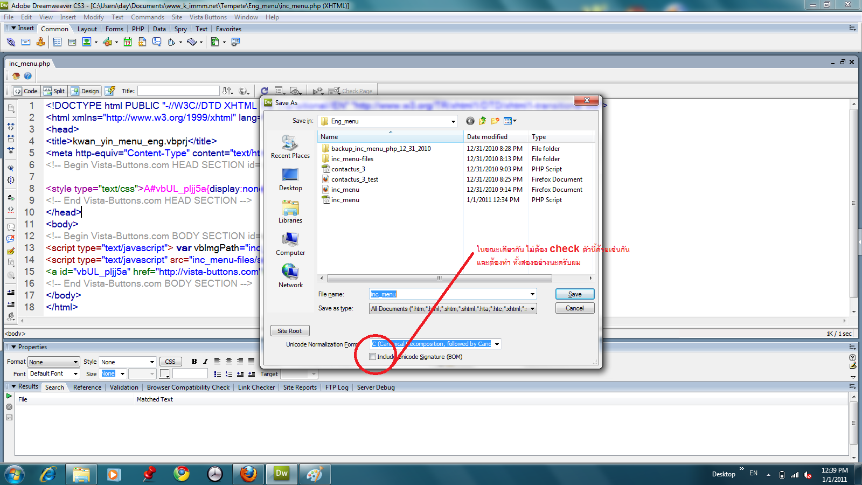
Task: Click the Libraries shortcut in Save As
Action: (290, 212)
